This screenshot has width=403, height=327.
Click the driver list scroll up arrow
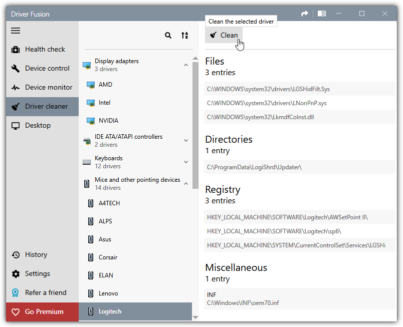(195, 59)
